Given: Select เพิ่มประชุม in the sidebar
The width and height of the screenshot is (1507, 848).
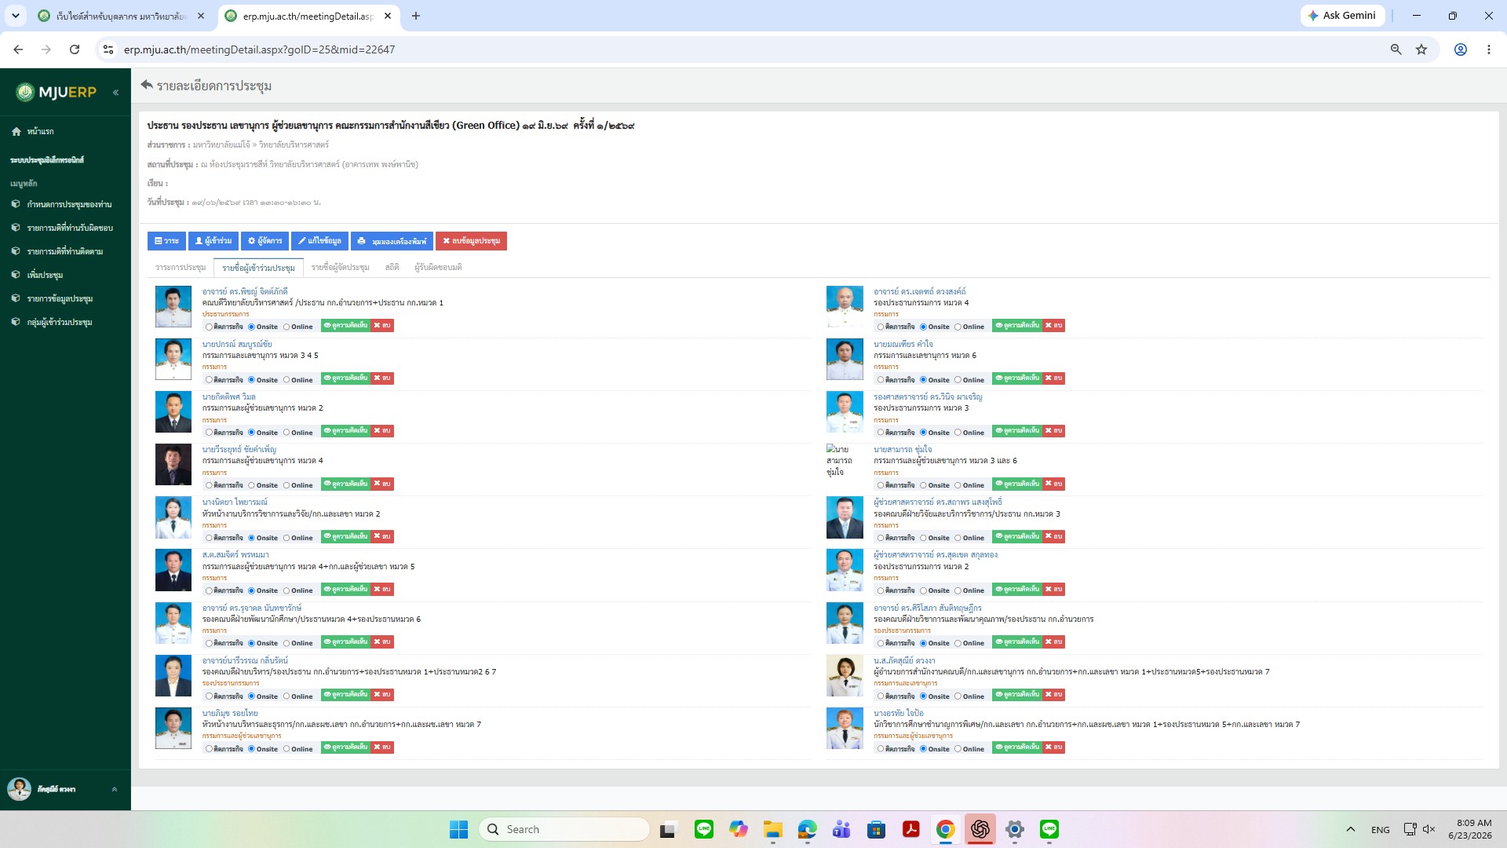Looking at the screenshot, I should click(45, 275).
